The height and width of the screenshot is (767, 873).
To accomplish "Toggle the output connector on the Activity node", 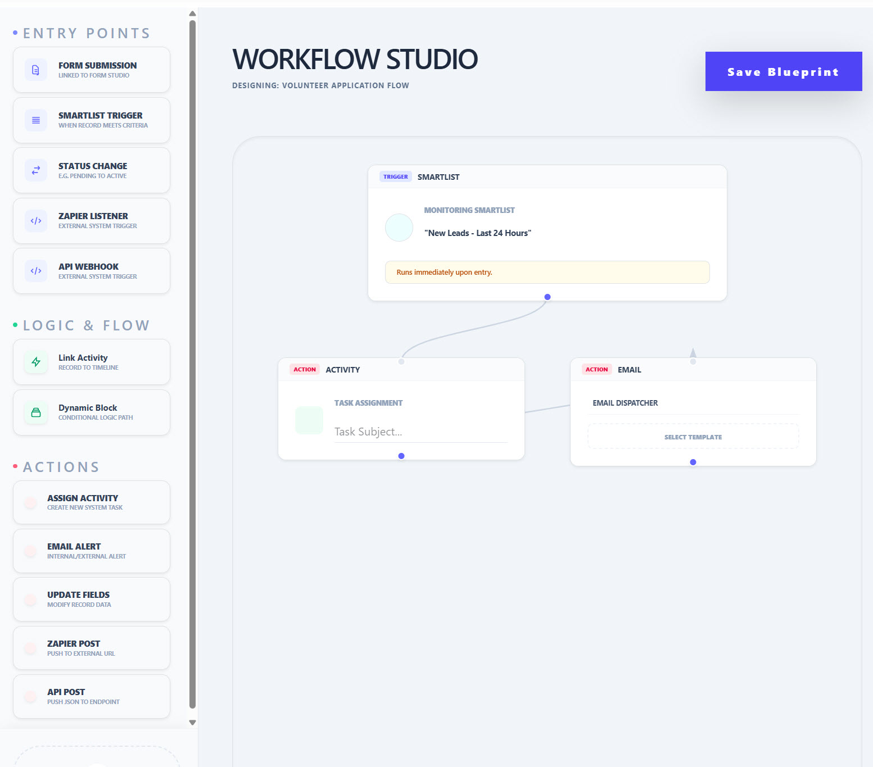I will point(401,456).
